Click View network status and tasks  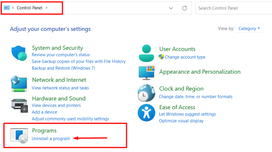pyautogui.click(x=60, y=88)
